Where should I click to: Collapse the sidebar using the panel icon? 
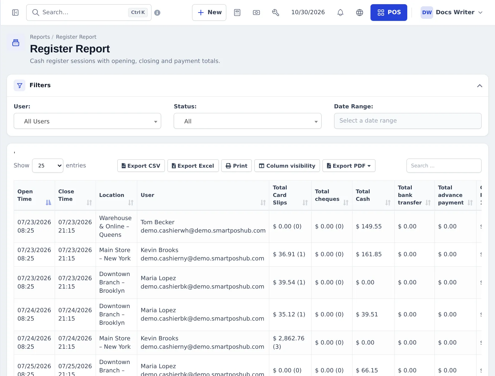[15, 13]
